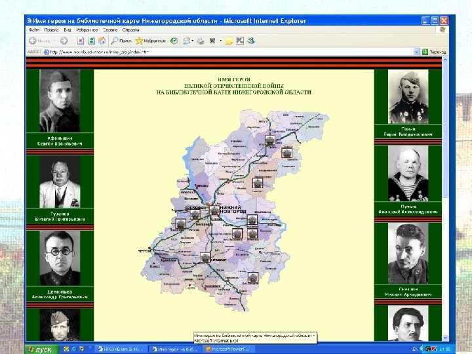Click the green round icon after Избранное
Viewport: 472px width, 354px height.
tap(174, 41)
